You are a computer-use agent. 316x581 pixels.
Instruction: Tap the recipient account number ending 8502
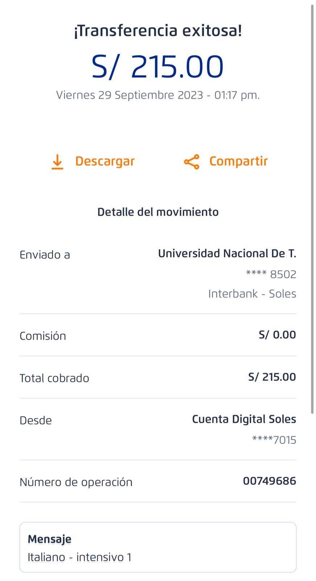click(271, 274)
